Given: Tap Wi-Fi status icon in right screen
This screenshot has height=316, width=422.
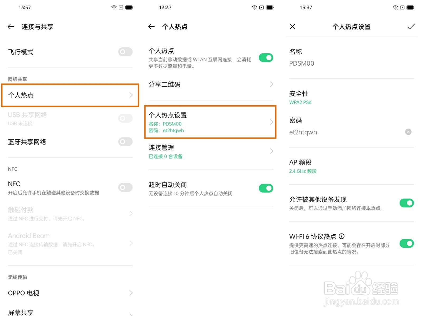Looking at the screenshot, I should (395, 7).
